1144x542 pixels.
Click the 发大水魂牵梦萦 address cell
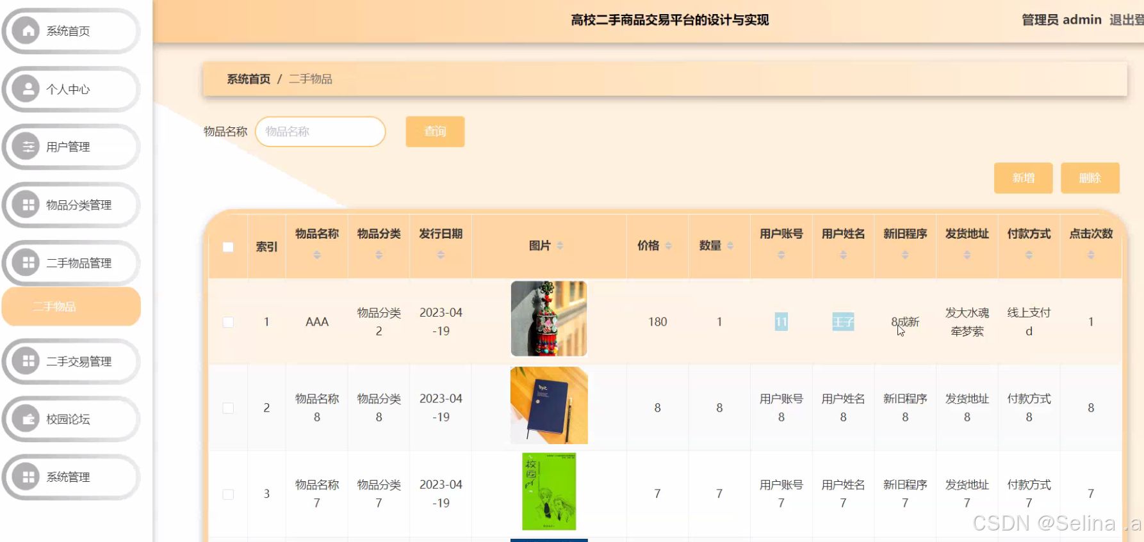[x=967, y=322]
